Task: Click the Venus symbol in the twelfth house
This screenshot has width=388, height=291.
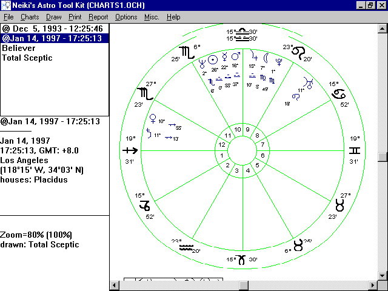Action: pyautogui.click(x=153, y=118)
